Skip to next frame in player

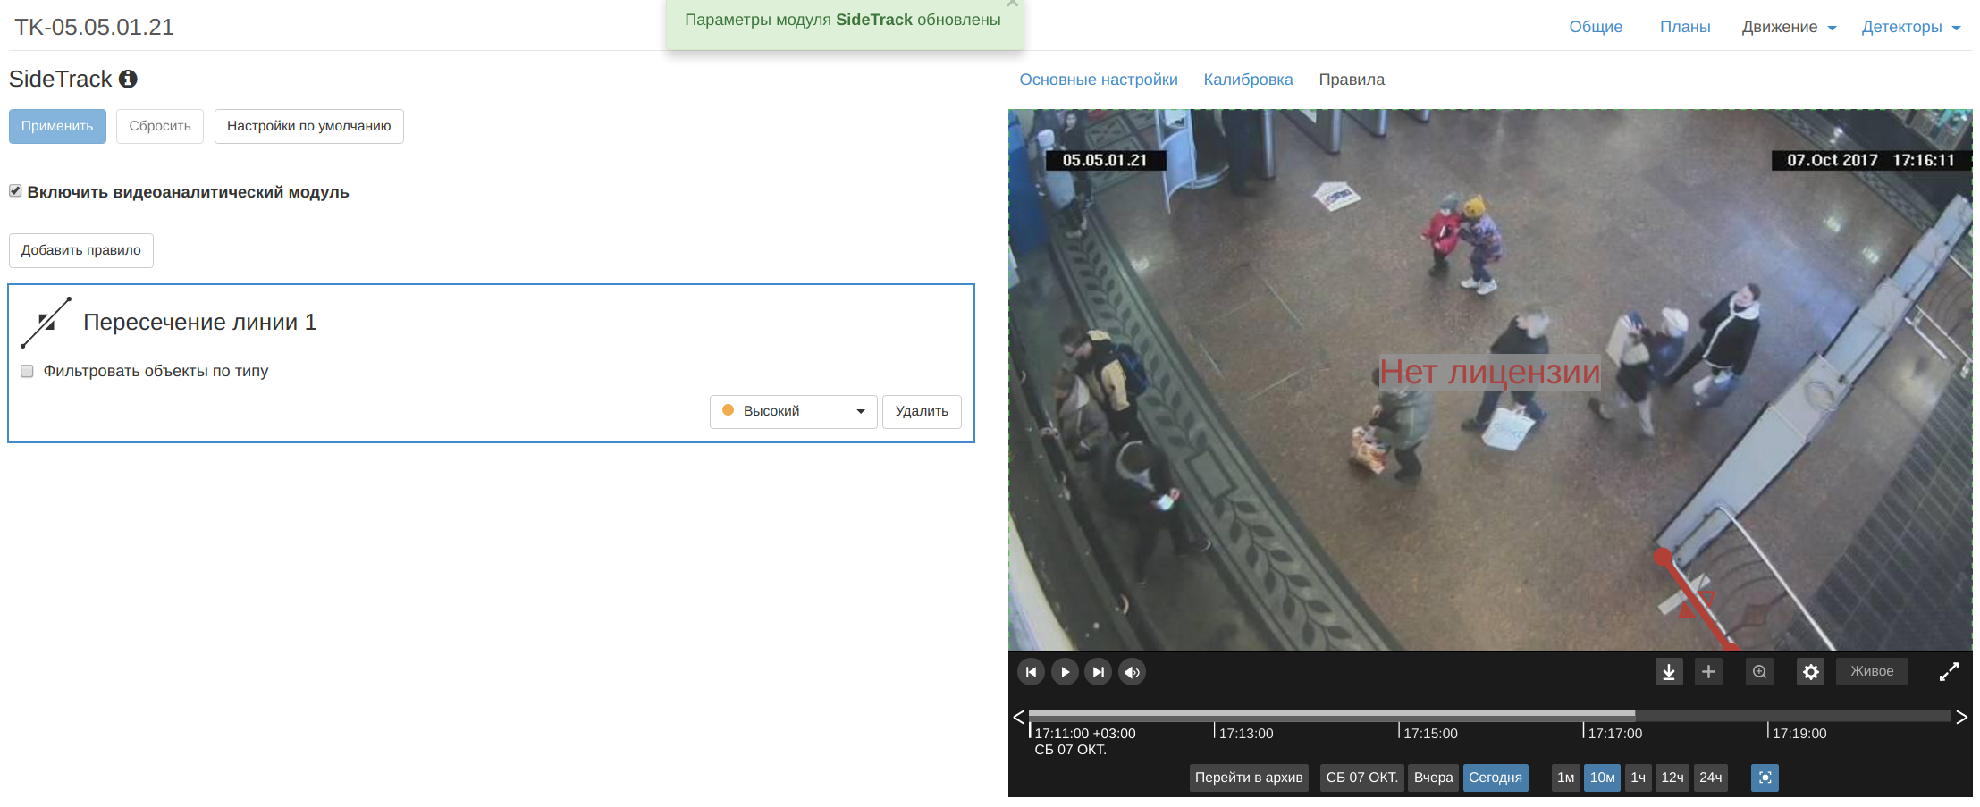[1098, 672]
